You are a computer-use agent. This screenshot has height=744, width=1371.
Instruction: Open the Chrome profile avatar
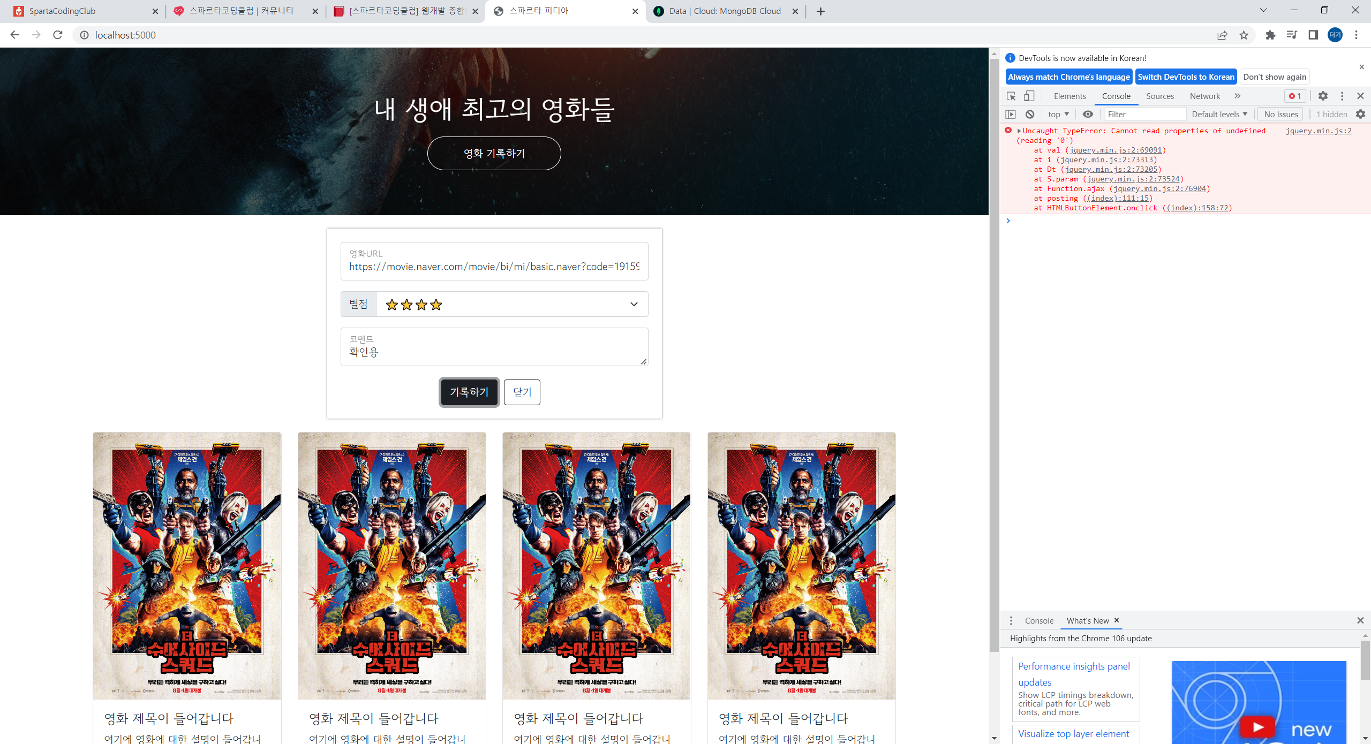[x=1335, y=35]
